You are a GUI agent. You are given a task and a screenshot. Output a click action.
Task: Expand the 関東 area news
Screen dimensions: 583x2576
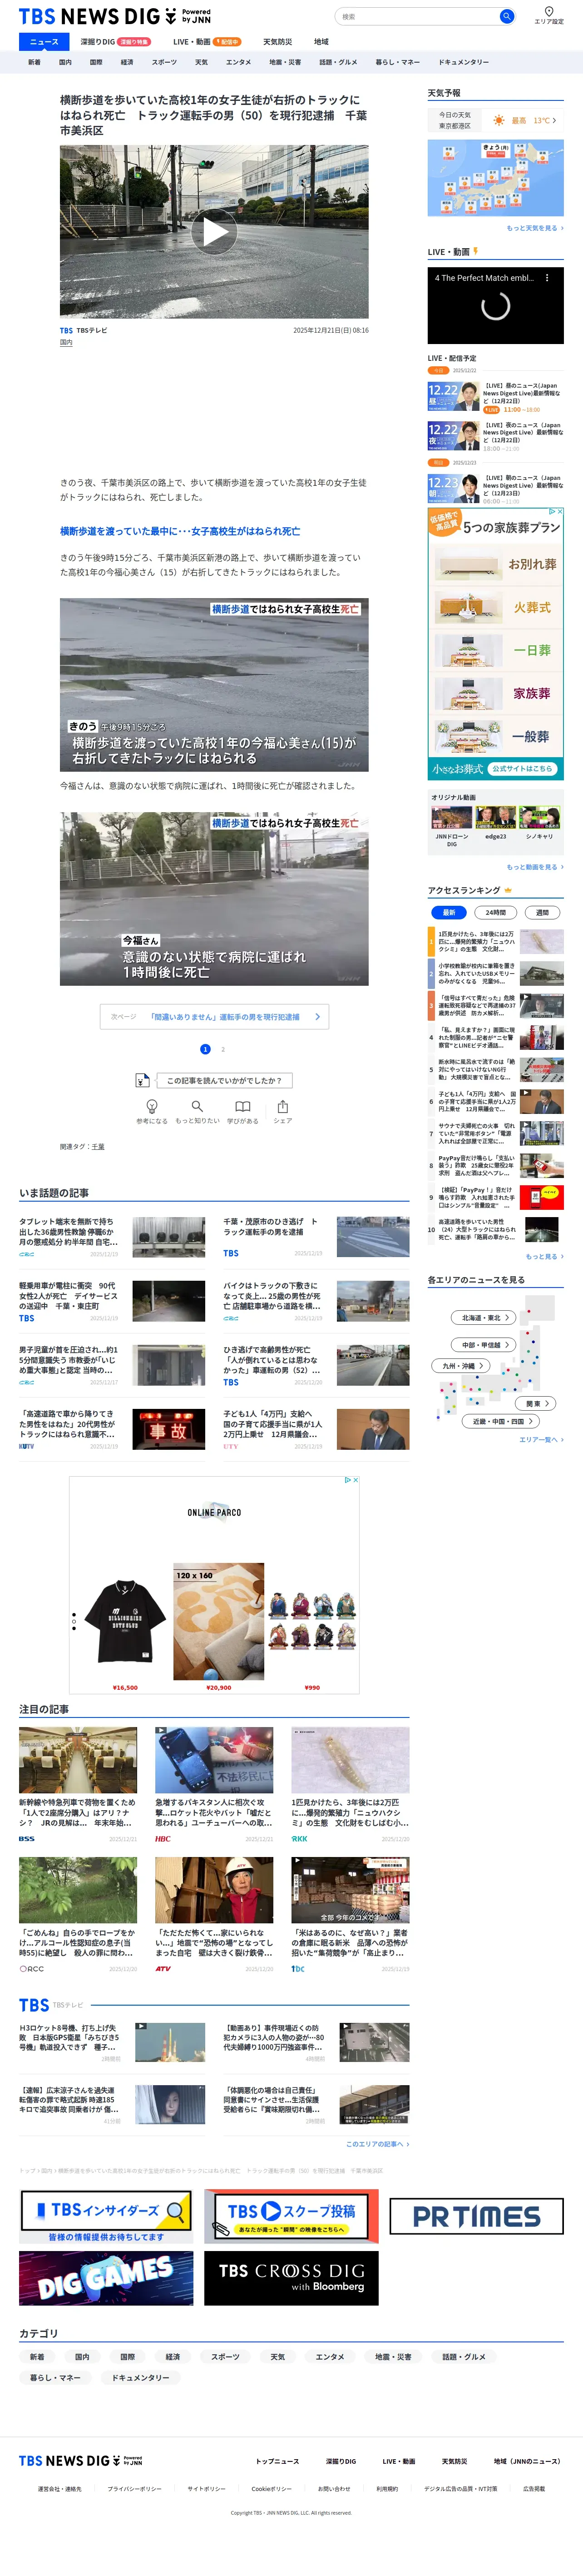[537, 1404]
